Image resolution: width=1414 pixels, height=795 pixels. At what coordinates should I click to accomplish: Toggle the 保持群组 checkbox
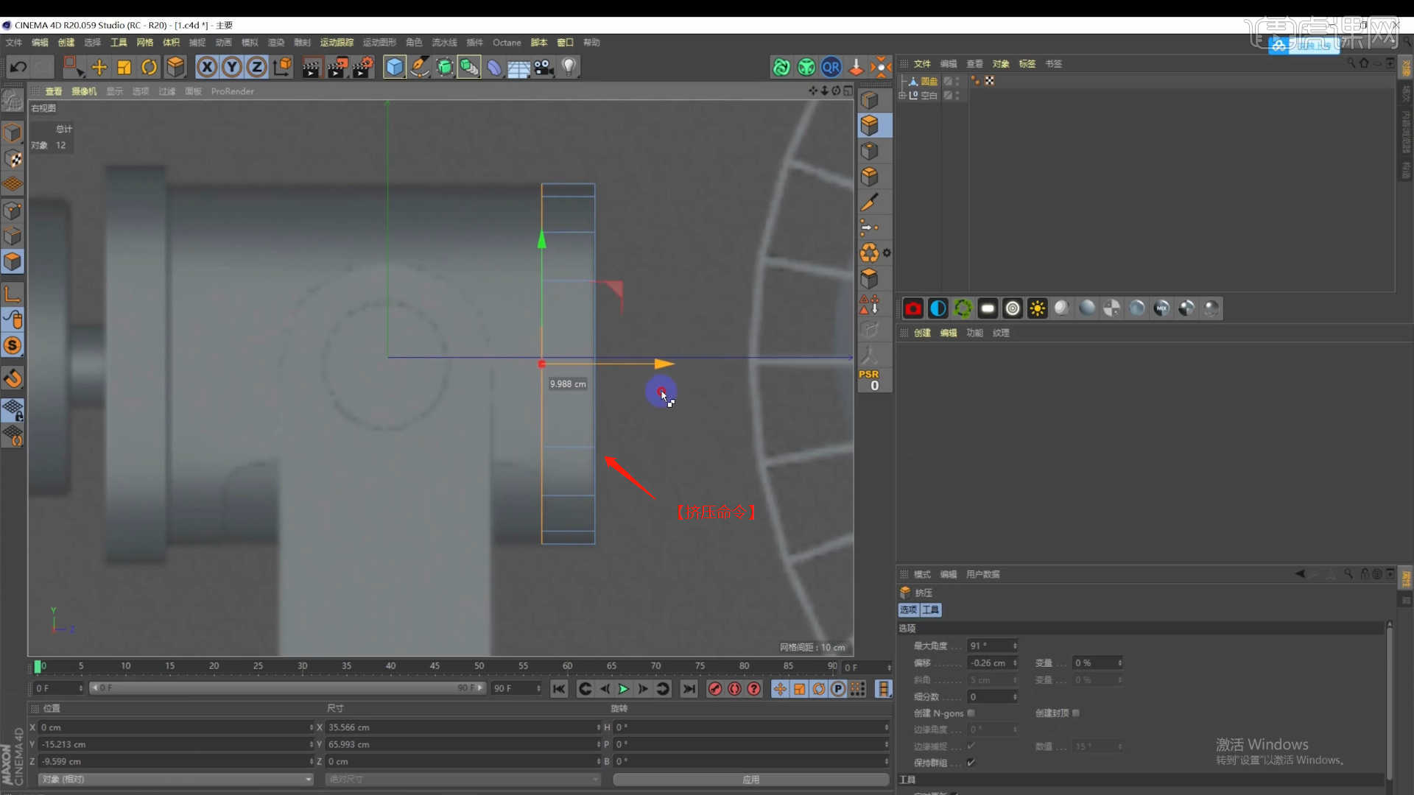coord(971,763)
